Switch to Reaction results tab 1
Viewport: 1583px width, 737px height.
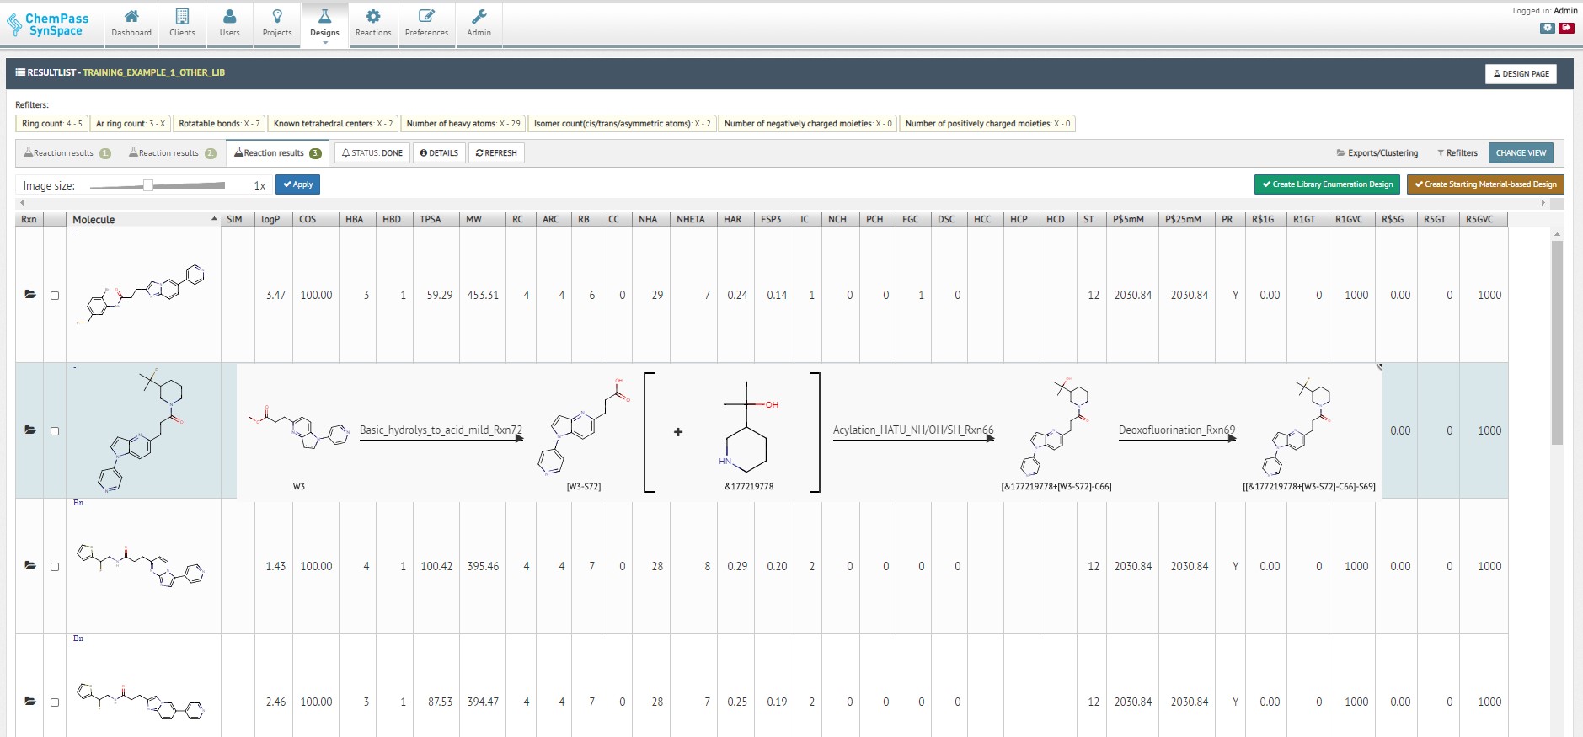[67, 153]
